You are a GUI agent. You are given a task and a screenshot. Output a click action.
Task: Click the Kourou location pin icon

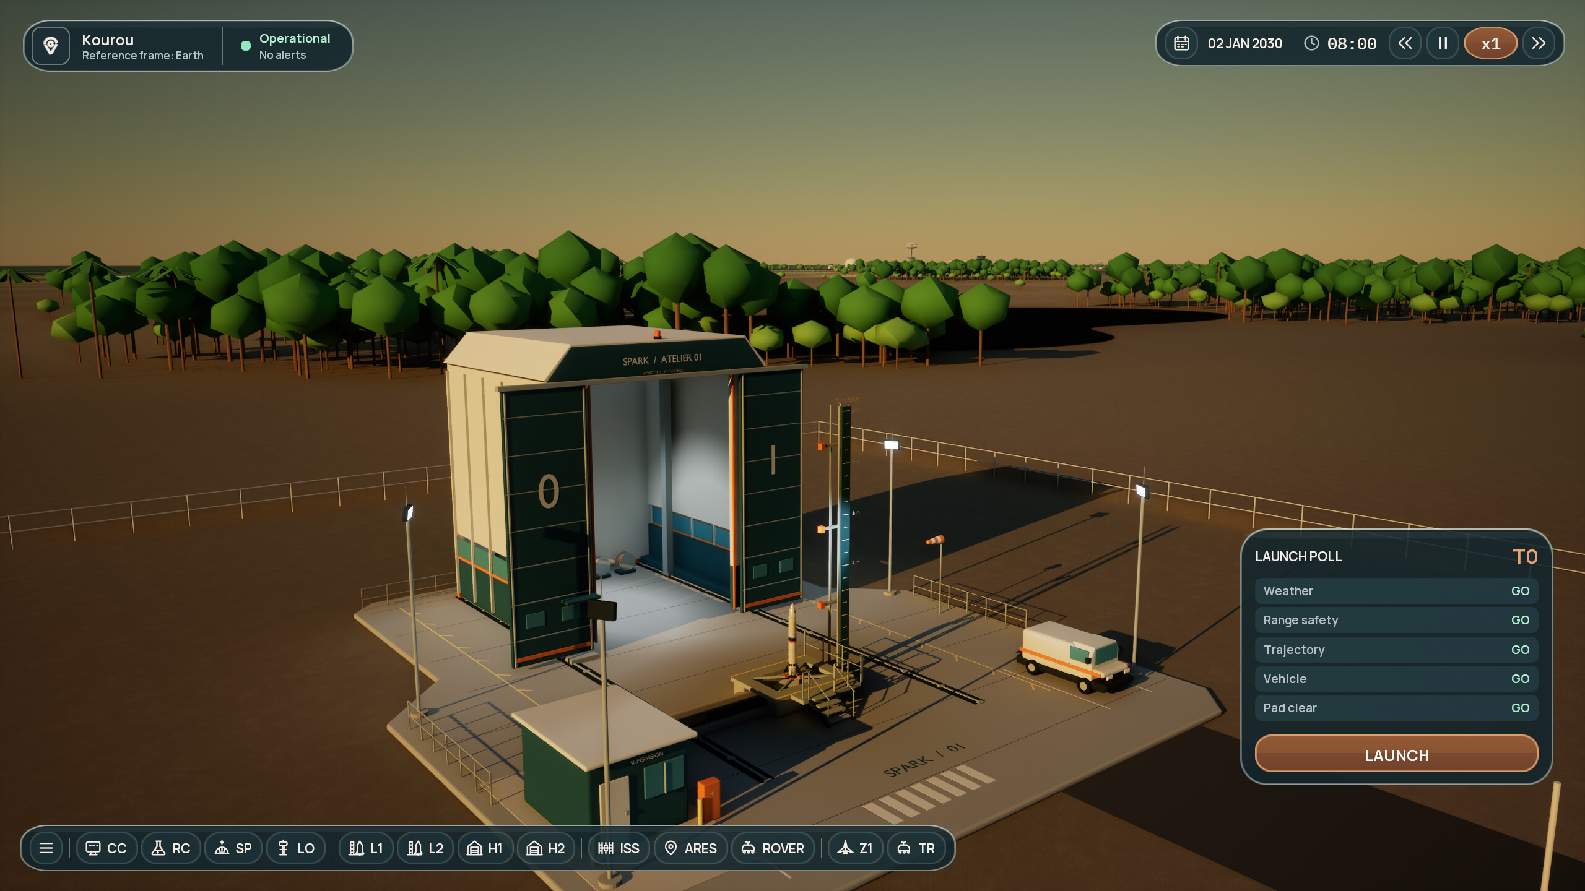coord(51,46)
